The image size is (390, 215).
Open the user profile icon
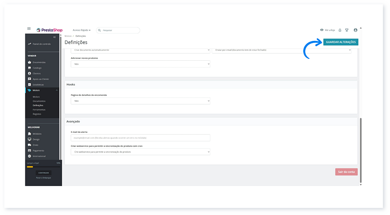pos(355,30)
